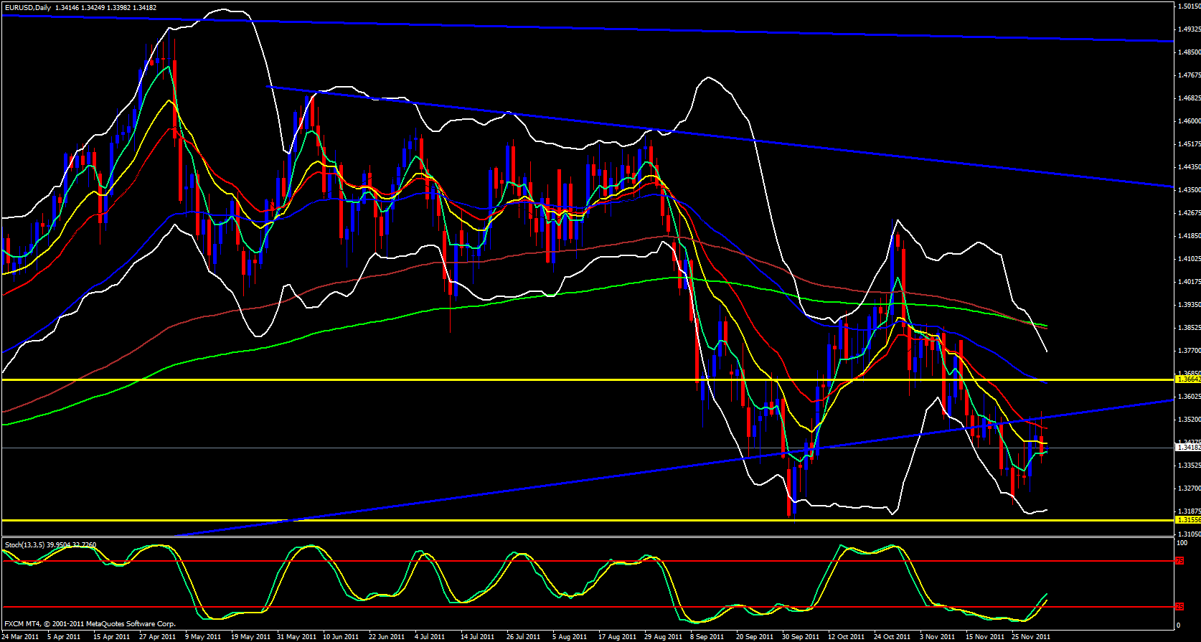
Task: Click the 1.46825 price scale label
Action: coord(1189,98)
